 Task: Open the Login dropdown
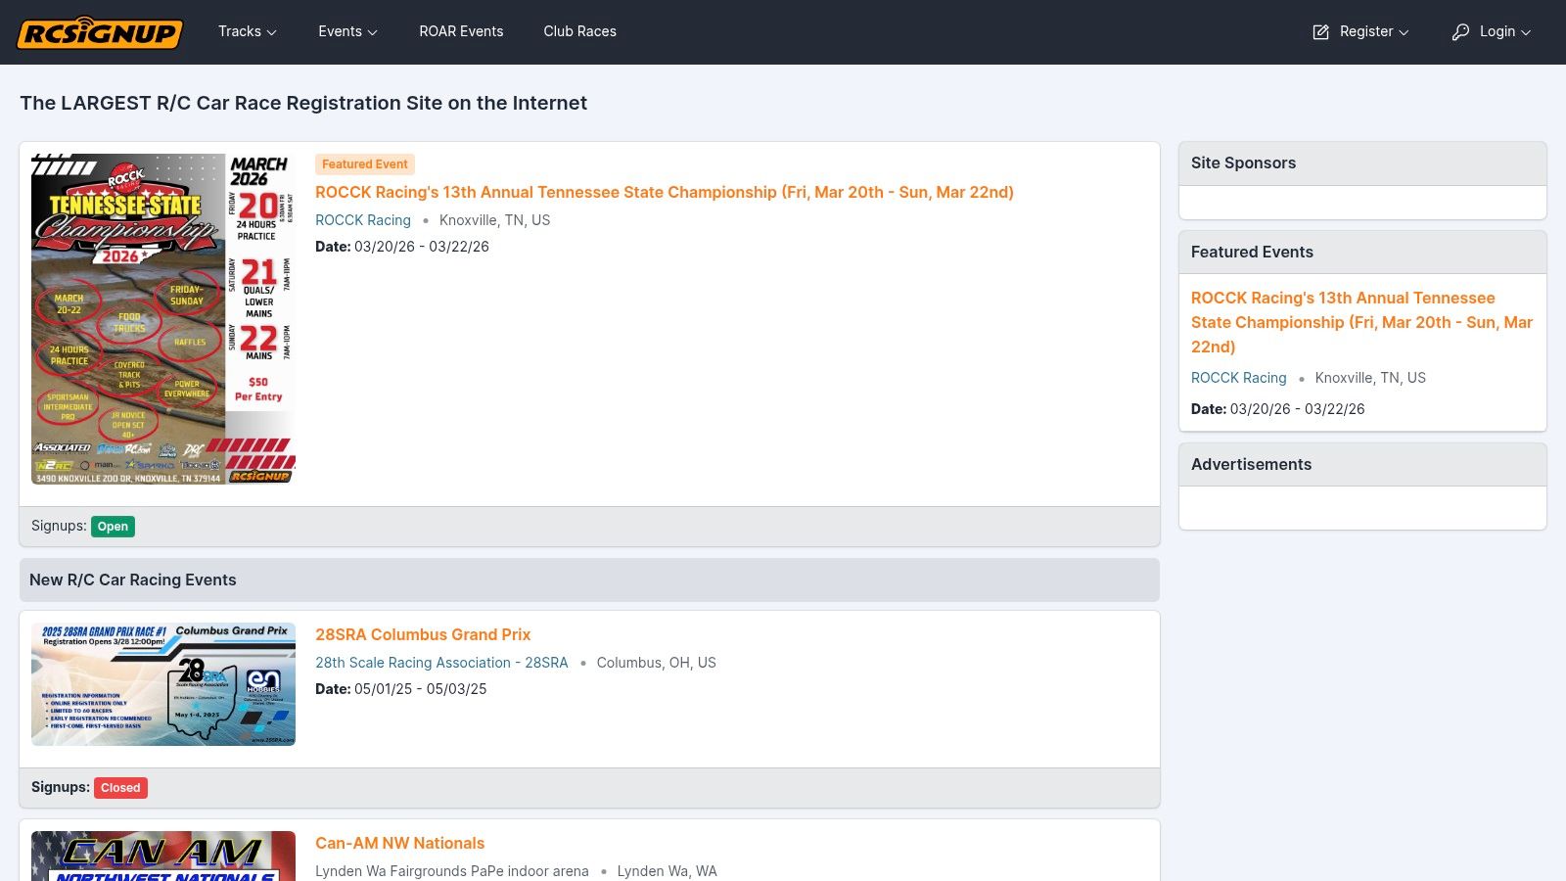1492,31
